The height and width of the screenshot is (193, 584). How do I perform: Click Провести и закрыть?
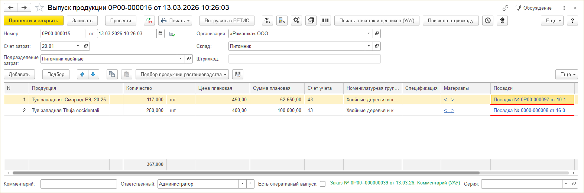coord(33,20)
